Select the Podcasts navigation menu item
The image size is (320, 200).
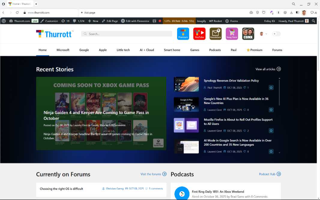pyautogui.click(x=215, y=50)
